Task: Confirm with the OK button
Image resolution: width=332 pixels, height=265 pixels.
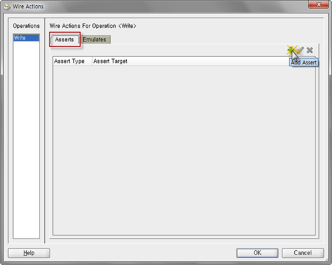Action: [x=257, y=253]
